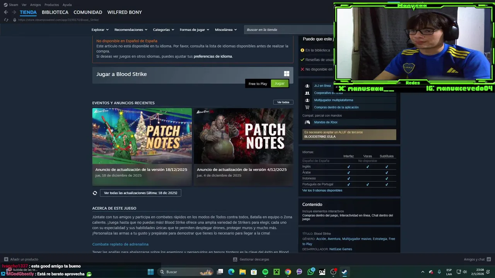495x278 pixels.
Task: Click the Windows platform icon on Jugar banner
Action: pos(287,74)
